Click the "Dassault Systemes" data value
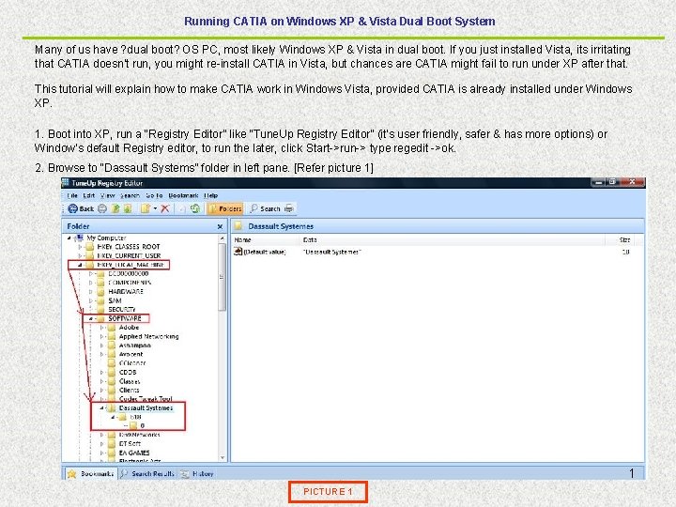The height and width of the screenshot is (507, 676). [x=331, y=252]
